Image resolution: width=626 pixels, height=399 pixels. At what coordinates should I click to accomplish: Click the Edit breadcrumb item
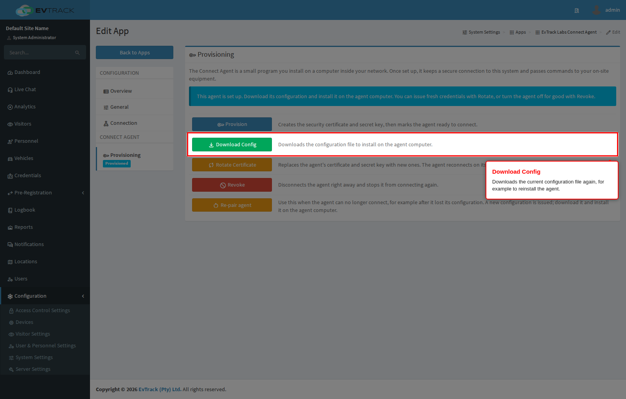click(x=613, y=32)
